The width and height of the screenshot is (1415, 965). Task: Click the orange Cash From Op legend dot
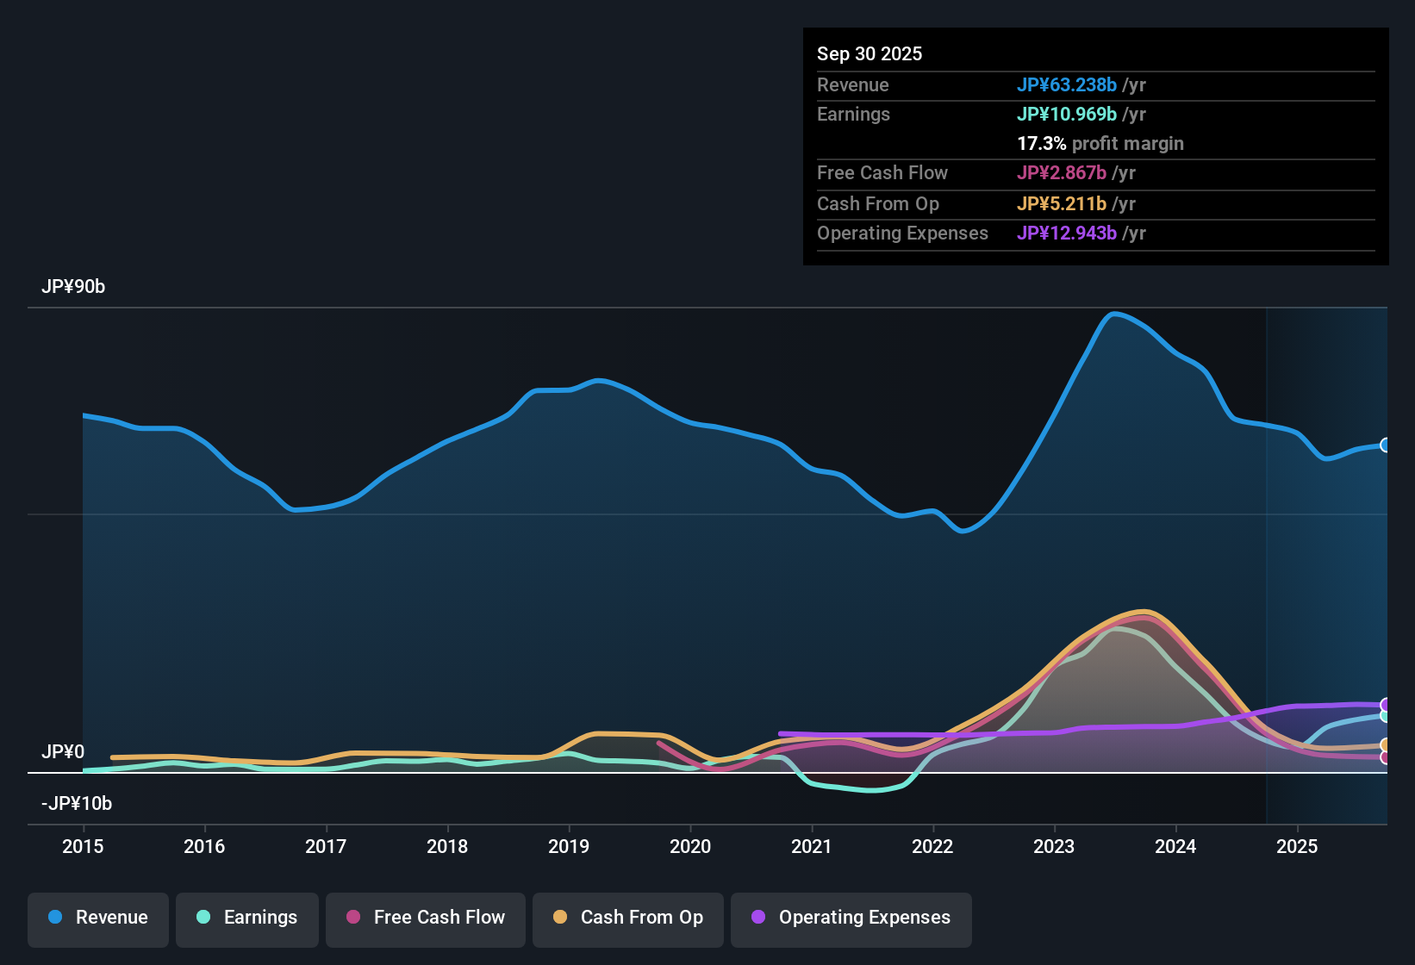click(560, 918)
